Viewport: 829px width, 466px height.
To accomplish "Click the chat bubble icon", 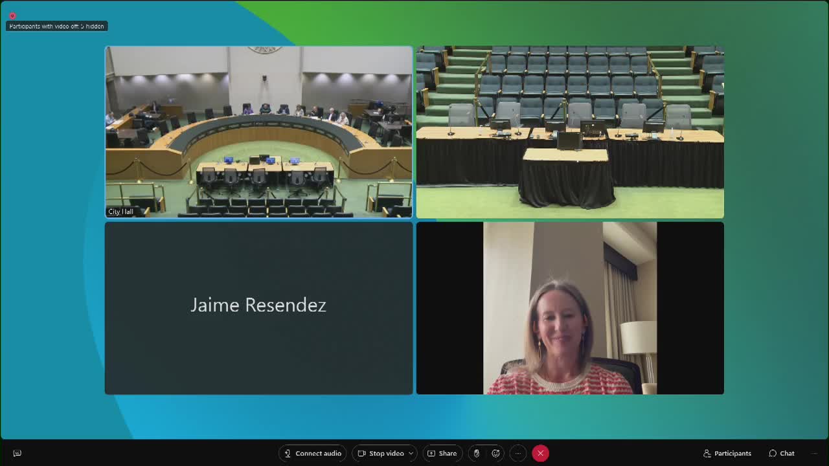I will click(773, 453).
